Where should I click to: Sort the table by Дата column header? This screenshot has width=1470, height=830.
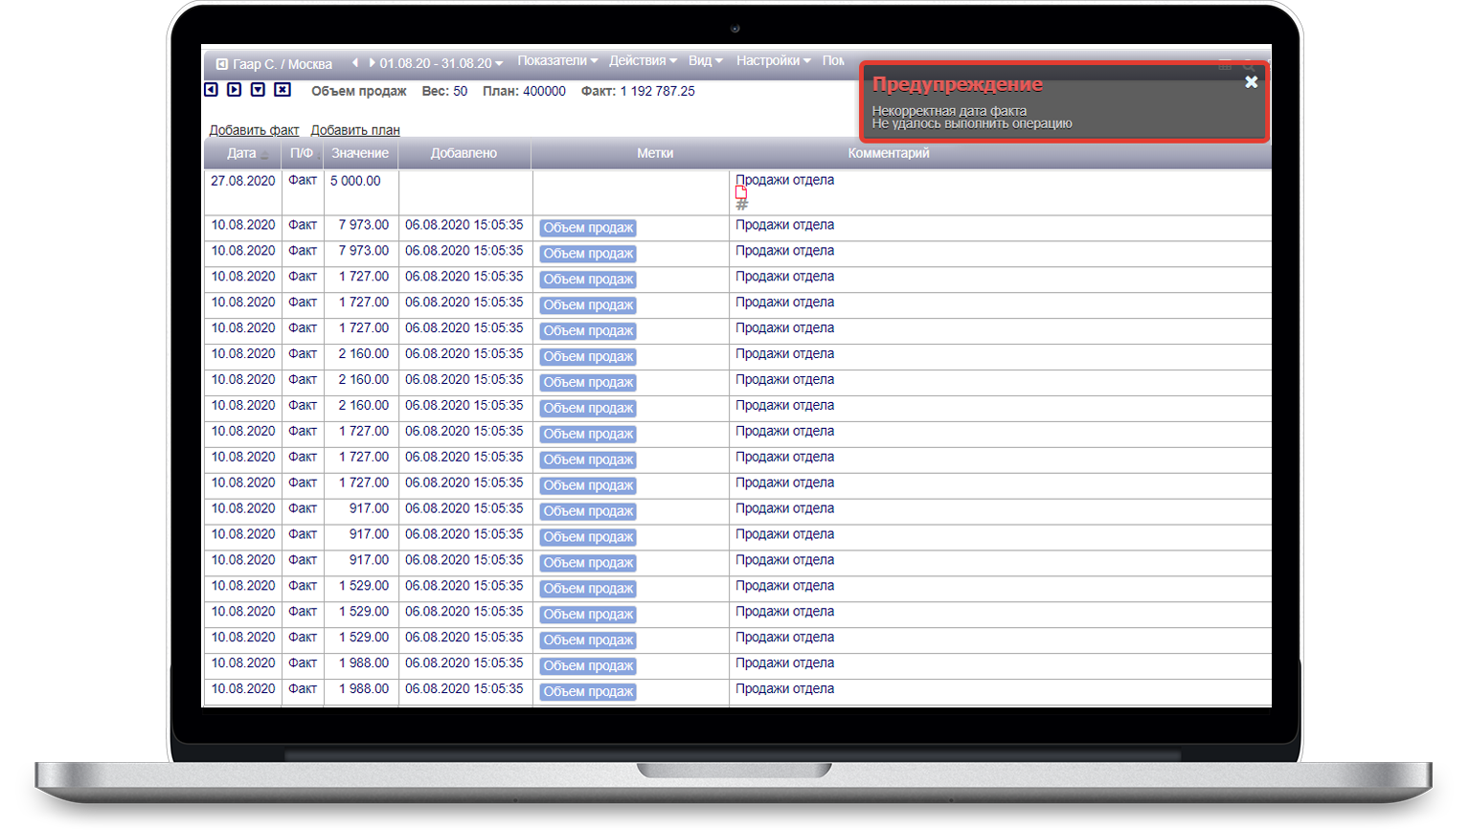[x=242, y=153]
